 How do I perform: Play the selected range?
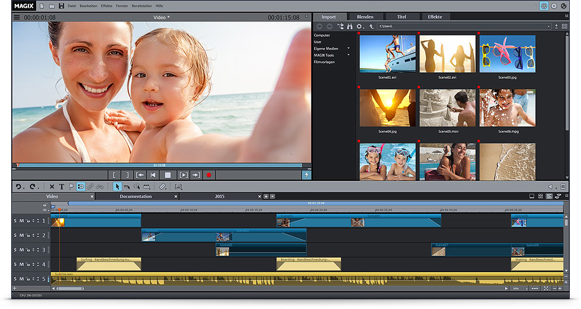184,175
